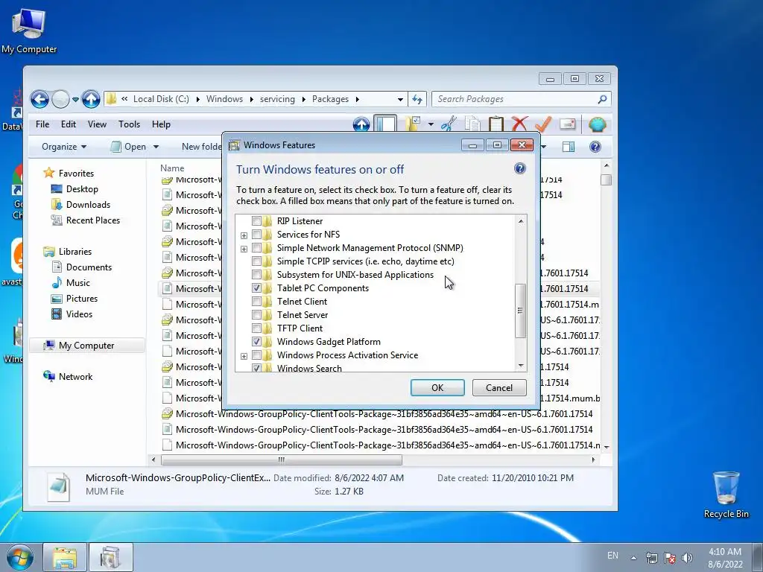Image resolution: width=763 pixels, height=572 pixels.
Task: Click the orange checkmark properties icon
Action: 543,124
